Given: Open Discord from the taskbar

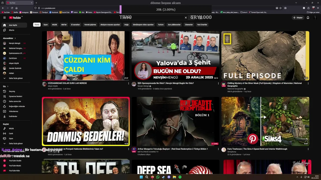Looking at the screenshot, I should 169,177.
